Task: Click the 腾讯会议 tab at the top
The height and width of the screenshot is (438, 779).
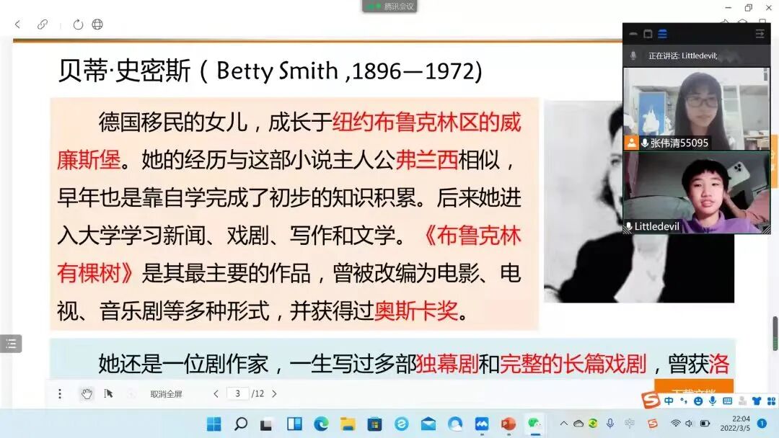Action: 390,4
